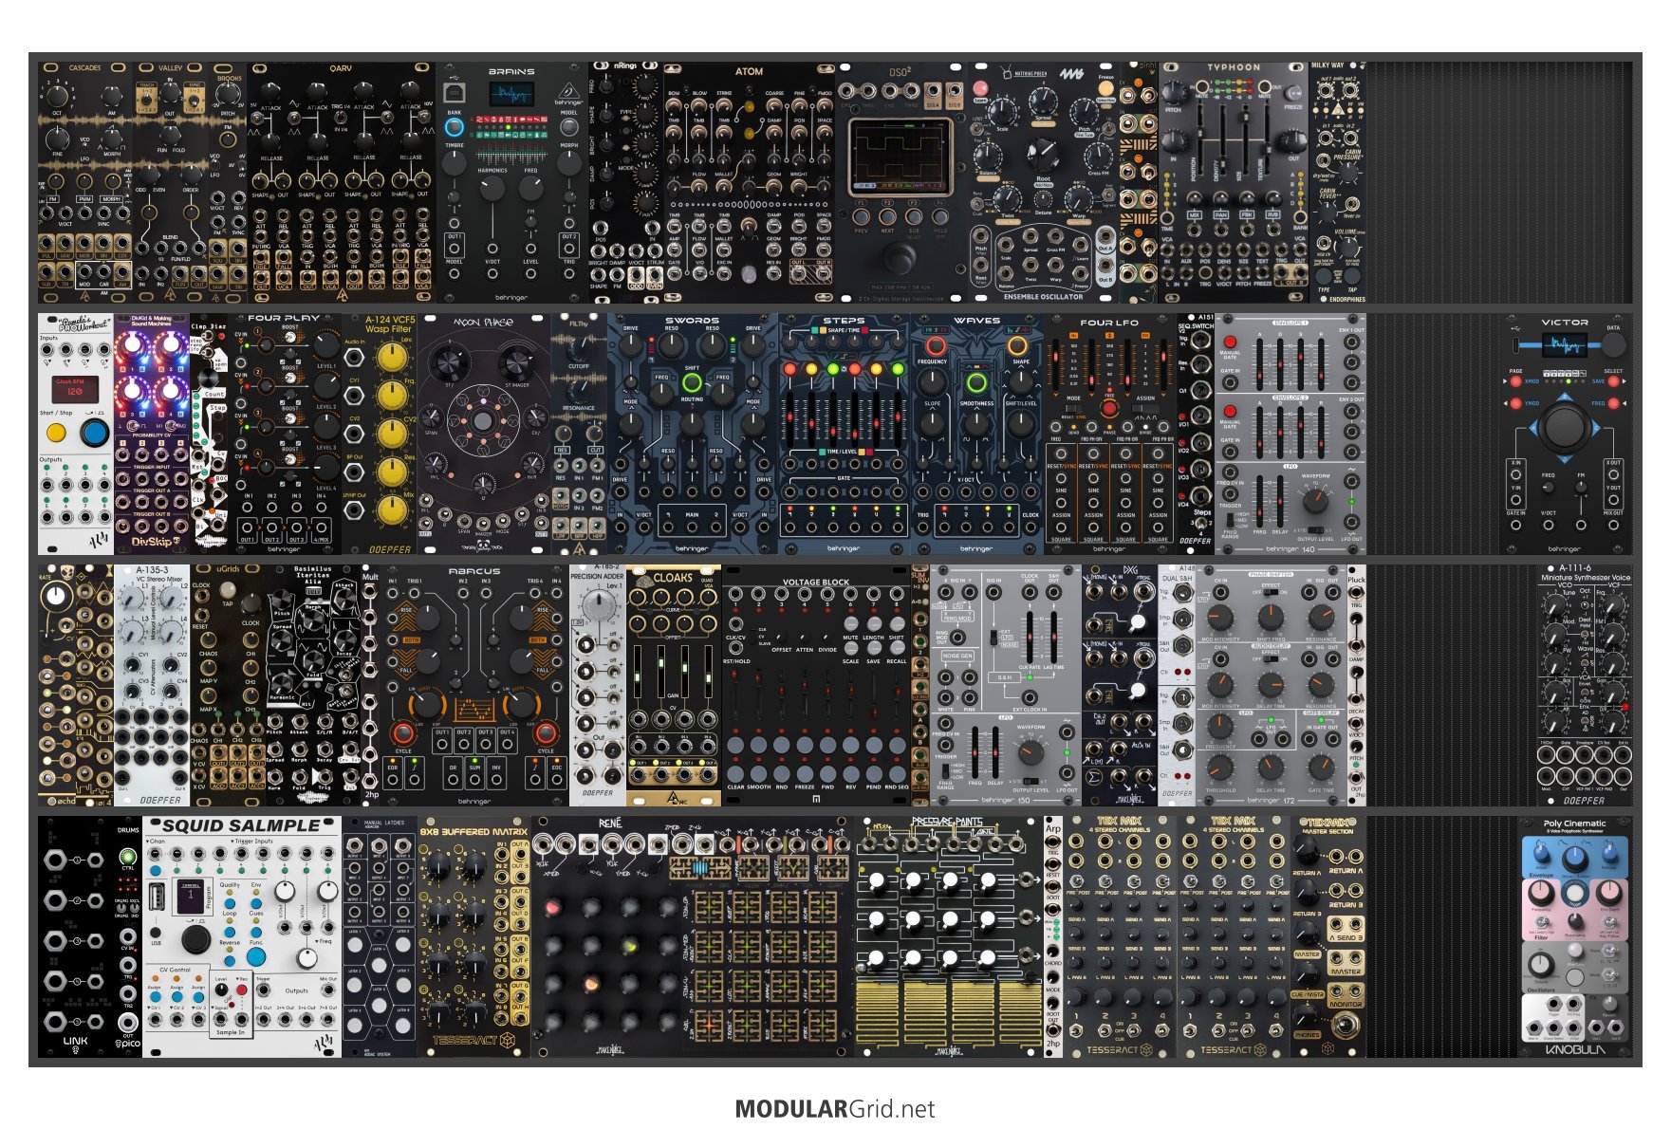Select the Moon Phase module title
Image resolution: width=1671 pixels, height=1129 pixels.
(x=483, y=323)
